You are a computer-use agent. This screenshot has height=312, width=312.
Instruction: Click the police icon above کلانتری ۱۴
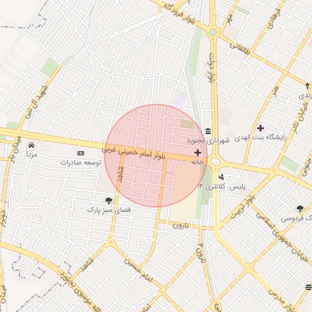(x=221, y=177)
